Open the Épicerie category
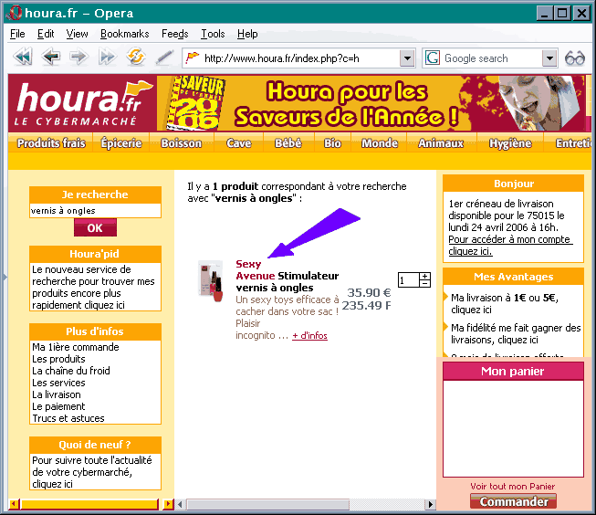The image size is (596, 515). pos(121,143)
